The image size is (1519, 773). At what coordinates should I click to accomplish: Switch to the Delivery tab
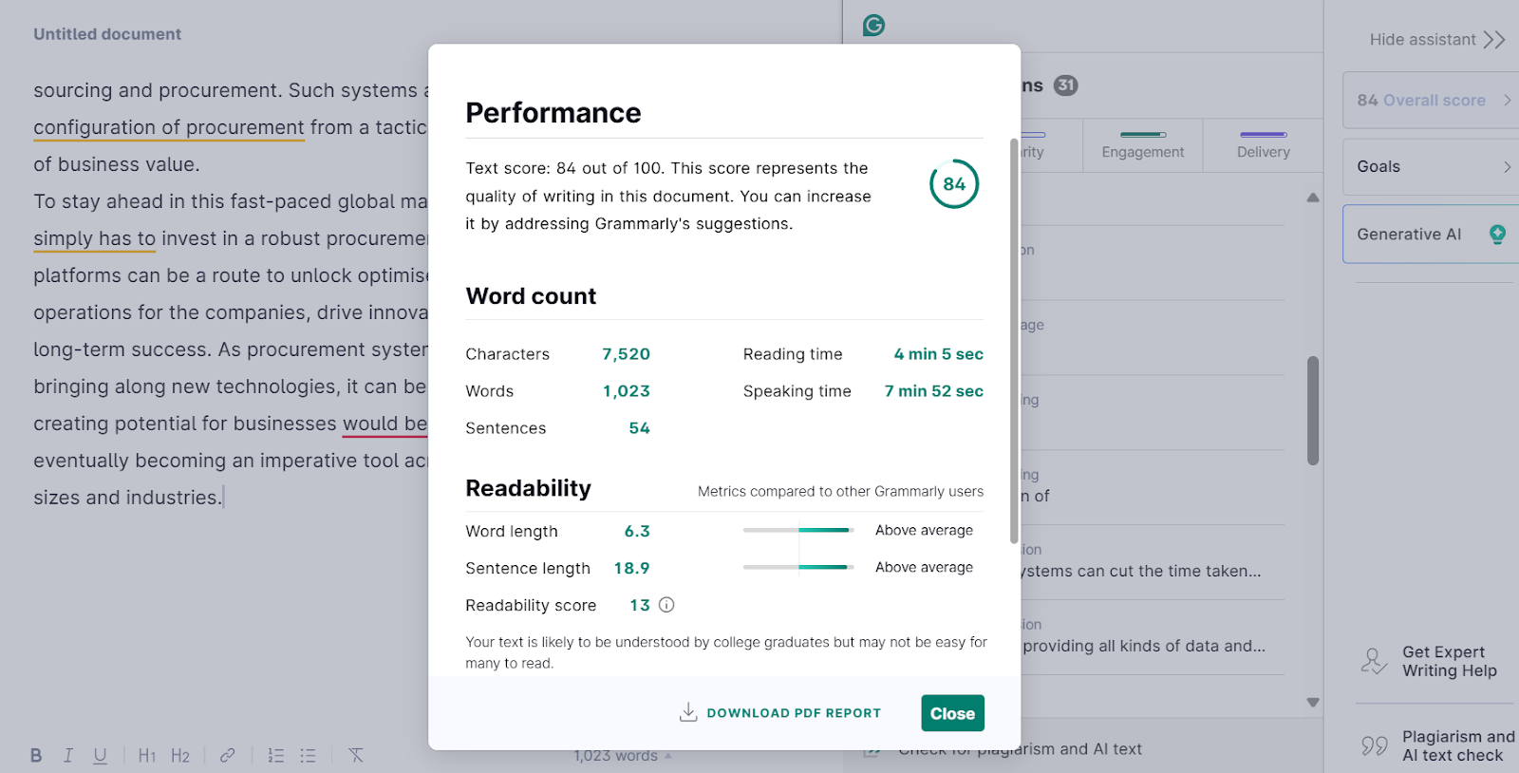tap(1264, 145)
